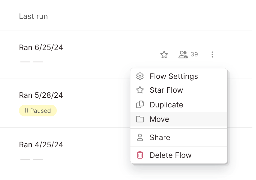Click the Duplicate copy icon
This screenshot has width=256, height=180.
[x=140, y=105]
